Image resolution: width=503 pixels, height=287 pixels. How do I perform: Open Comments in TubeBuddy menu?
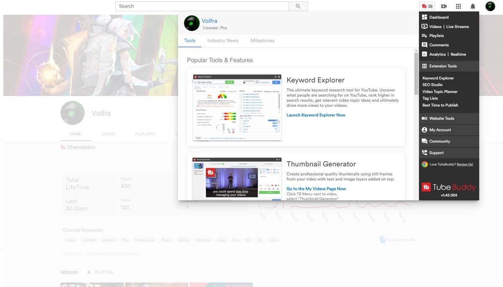(x=438, y=45)
